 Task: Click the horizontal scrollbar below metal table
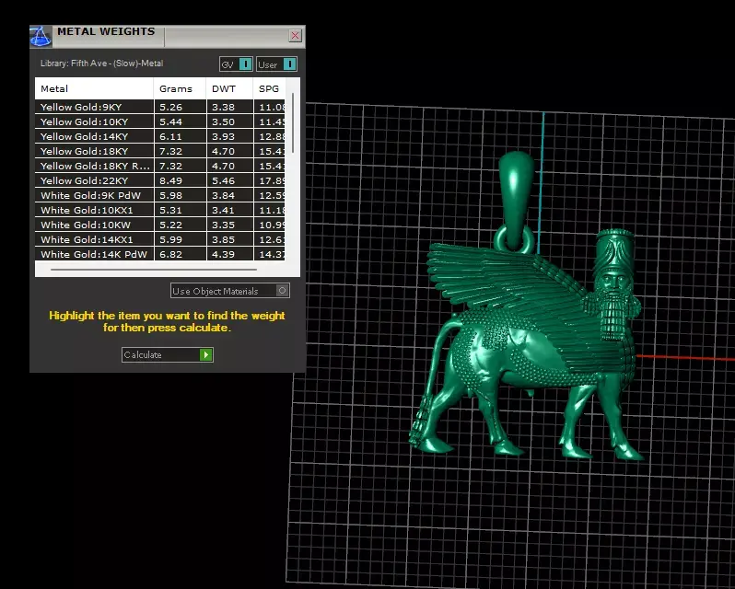point(154,270)
